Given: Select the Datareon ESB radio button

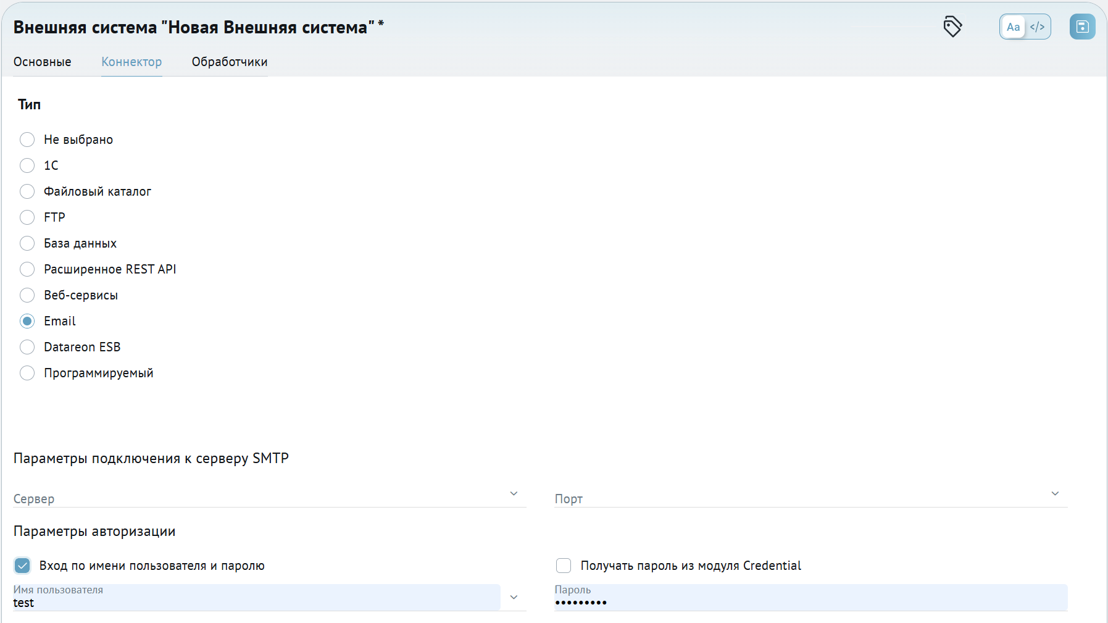Looking at the screenshot, I should pyautogui.click(x=27, y=347).
